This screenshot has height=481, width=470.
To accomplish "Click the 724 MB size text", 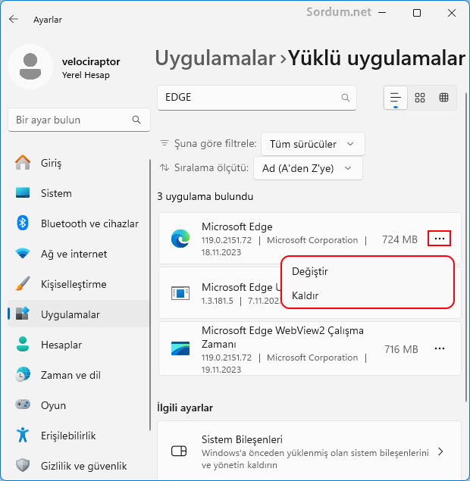I will tap(399, 239).
